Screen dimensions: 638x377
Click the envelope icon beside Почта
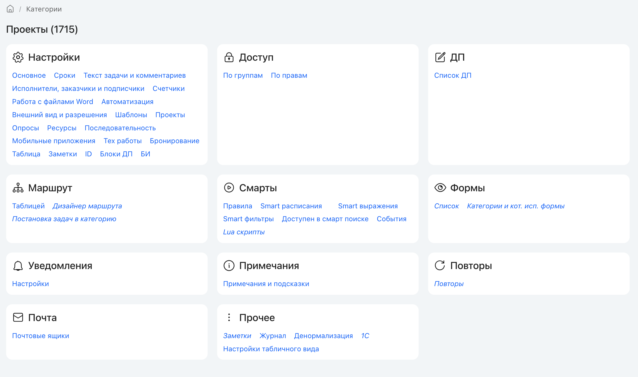(x=18, y=317)
